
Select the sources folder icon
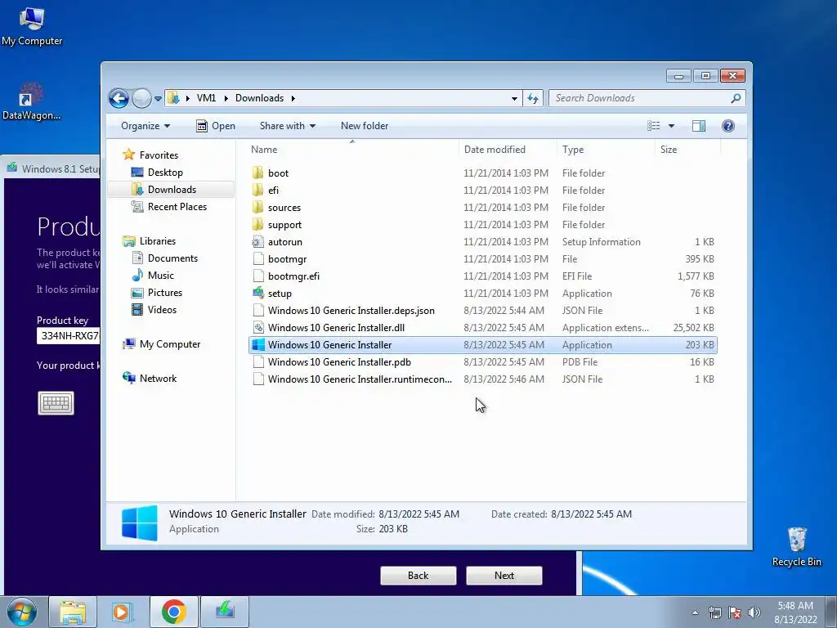click(257, 207)
